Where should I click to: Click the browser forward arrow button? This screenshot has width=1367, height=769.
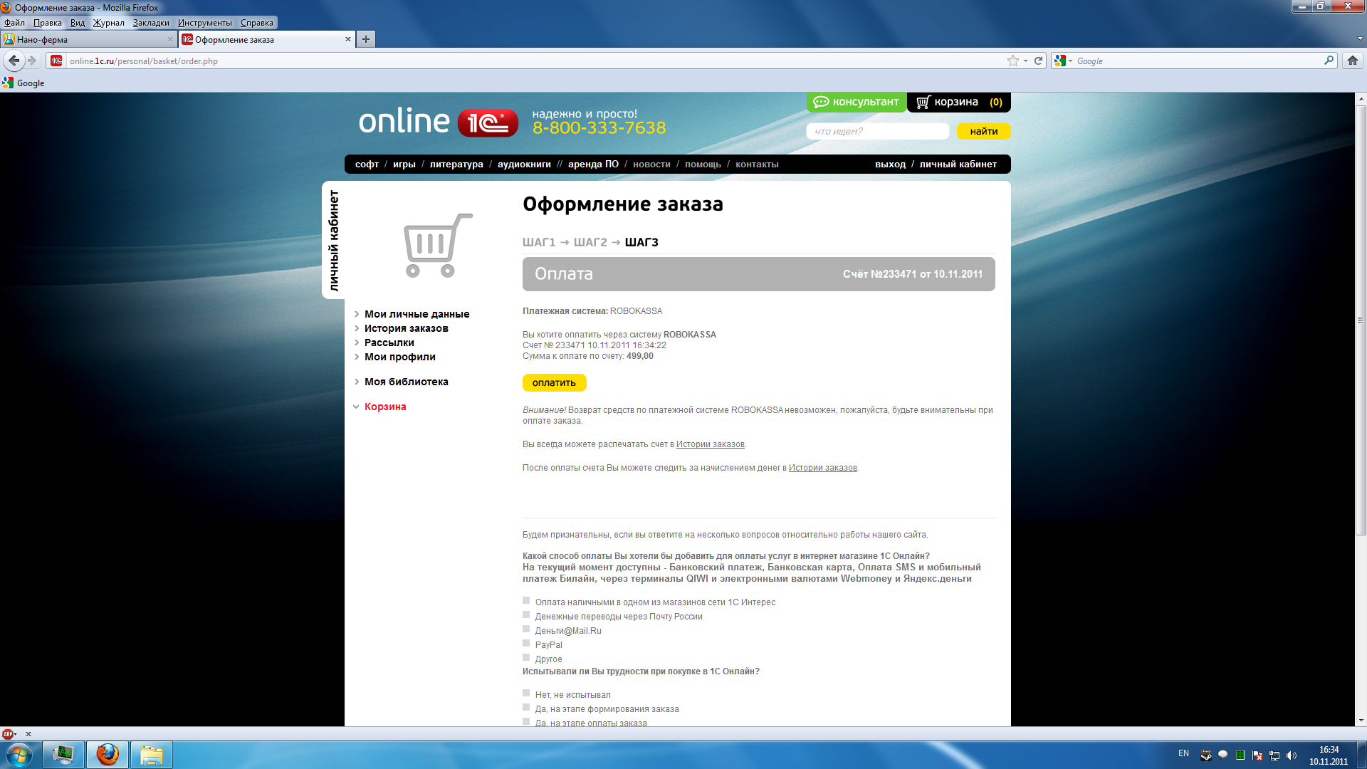click(x=32, y=61)
